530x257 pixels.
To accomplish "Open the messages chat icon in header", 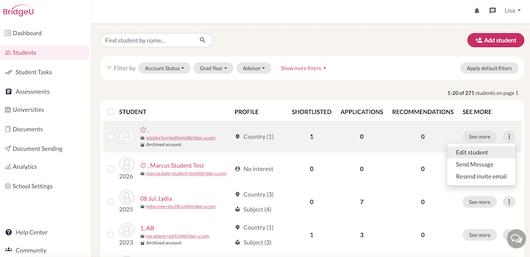I will [492, 11].
